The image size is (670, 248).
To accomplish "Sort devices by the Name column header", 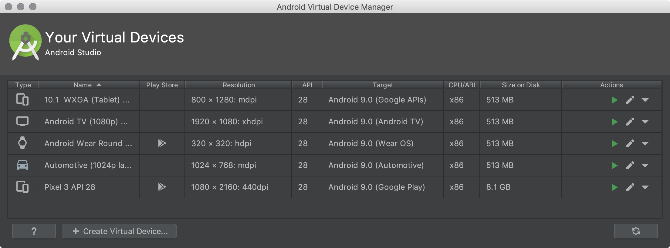I will pos(83,85).
